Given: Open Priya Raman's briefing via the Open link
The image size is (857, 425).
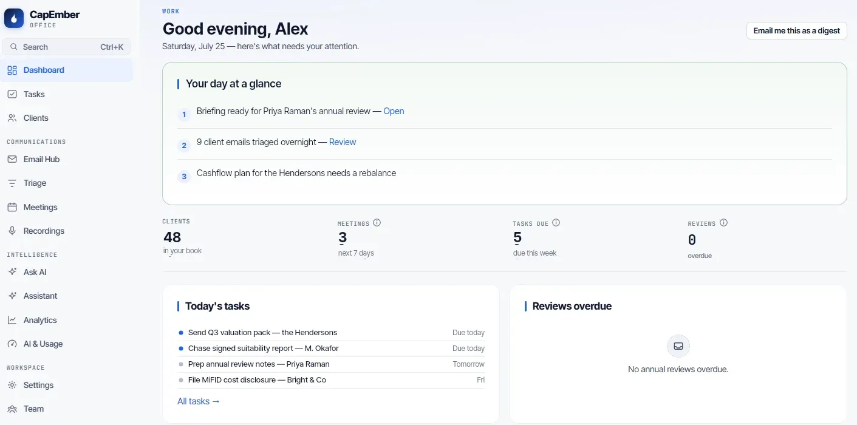Looking at the screenshot, I should point(394,111).
